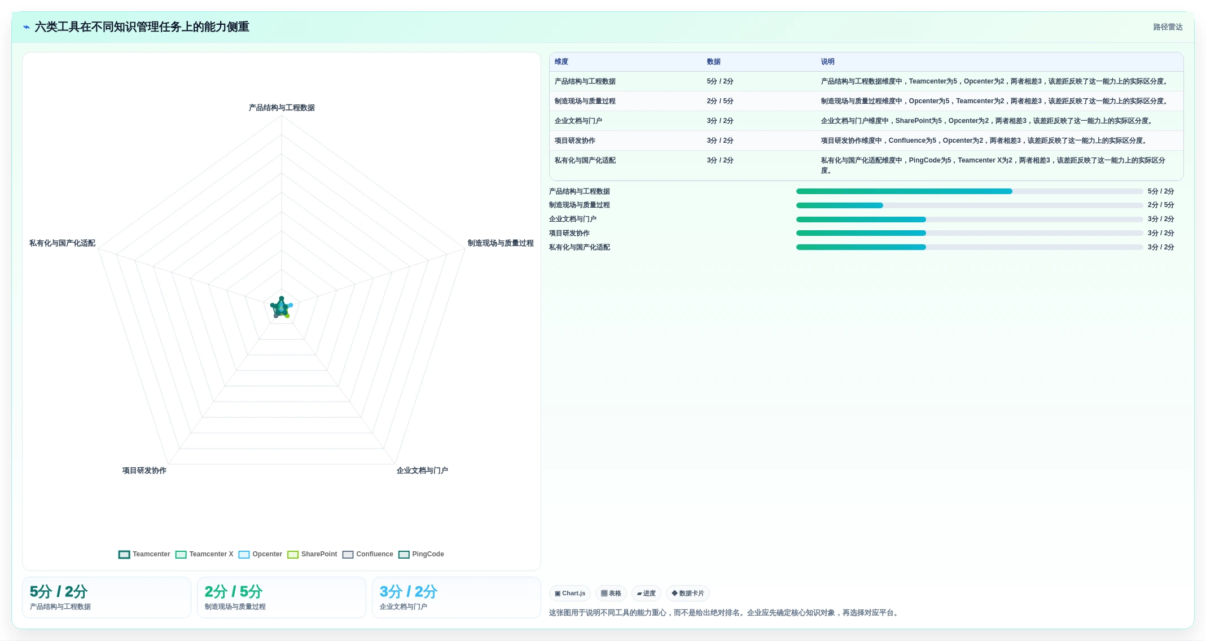Click radar axis label 产品结构与工程数据
This screenshot has width=1206, height=641.
pyautogui.click(x=282, y=108)
